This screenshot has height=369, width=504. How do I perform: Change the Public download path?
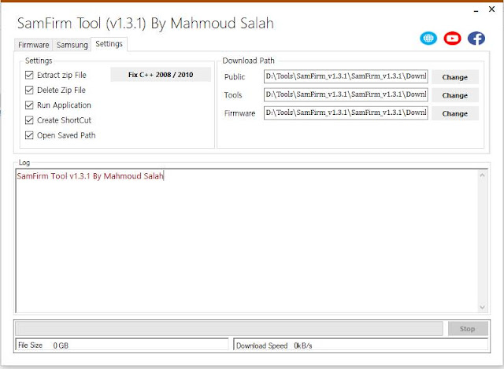click(x=455, y=77)
